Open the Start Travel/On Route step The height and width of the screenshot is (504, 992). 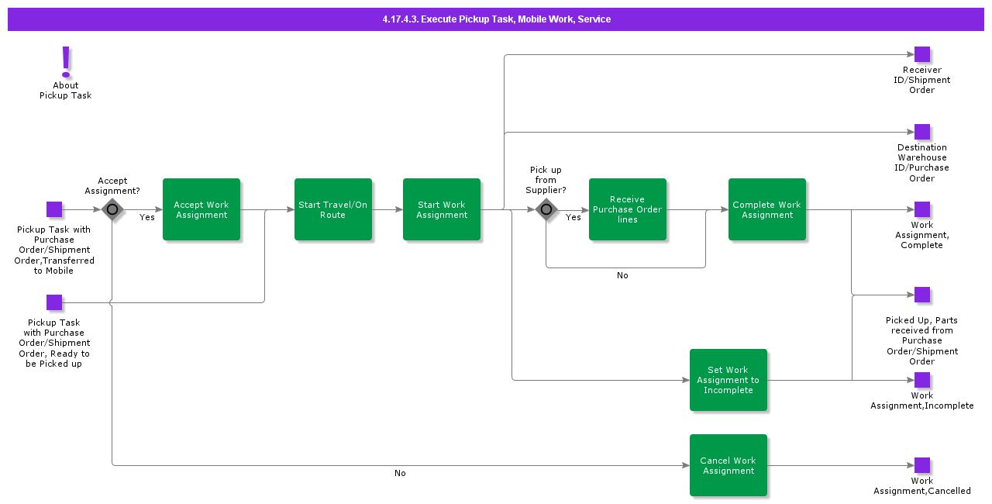(x=333, y=209)
